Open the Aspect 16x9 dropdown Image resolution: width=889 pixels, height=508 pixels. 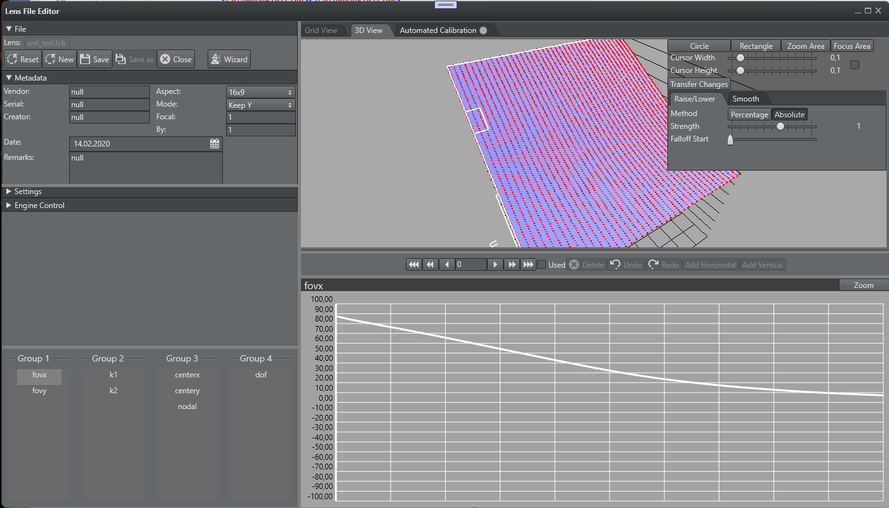(260, 92)
